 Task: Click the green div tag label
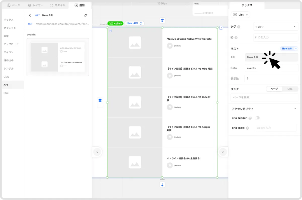coord(116,23)
